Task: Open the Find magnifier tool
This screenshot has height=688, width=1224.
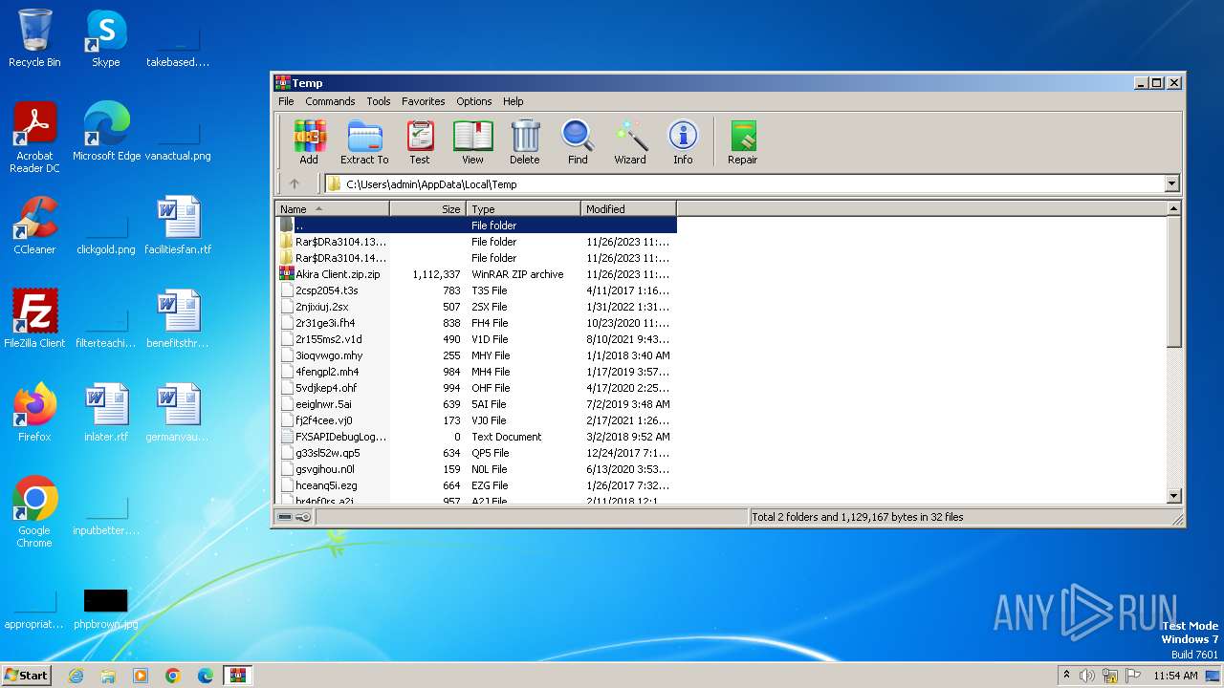Action: pos(578,142)
